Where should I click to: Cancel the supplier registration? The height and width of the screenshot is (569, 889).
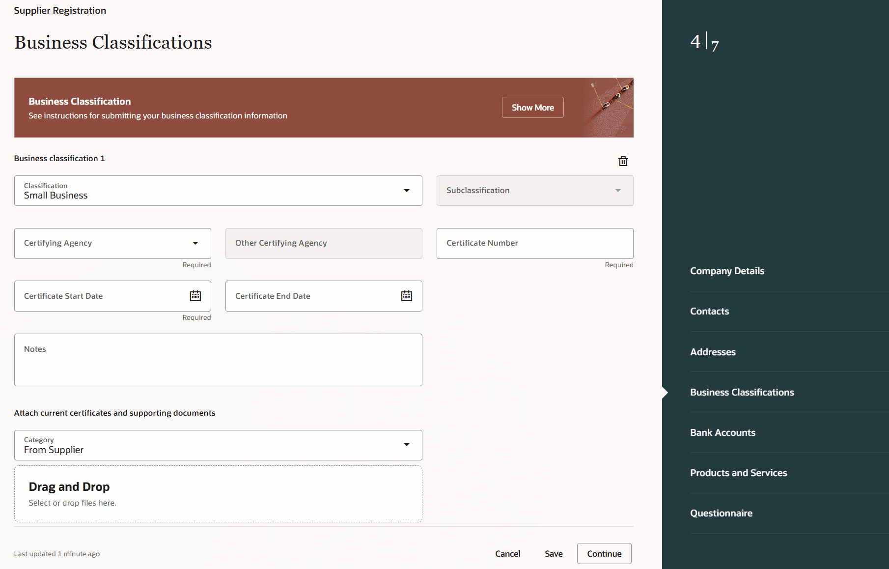(x=508, y=553)
